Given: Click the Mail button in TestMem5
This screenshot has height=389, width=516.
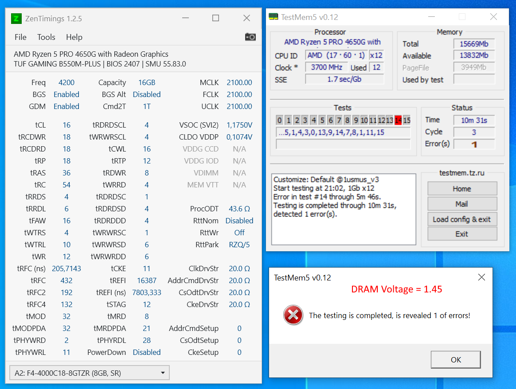Looking at the screenshot, I should click(462, 204).
